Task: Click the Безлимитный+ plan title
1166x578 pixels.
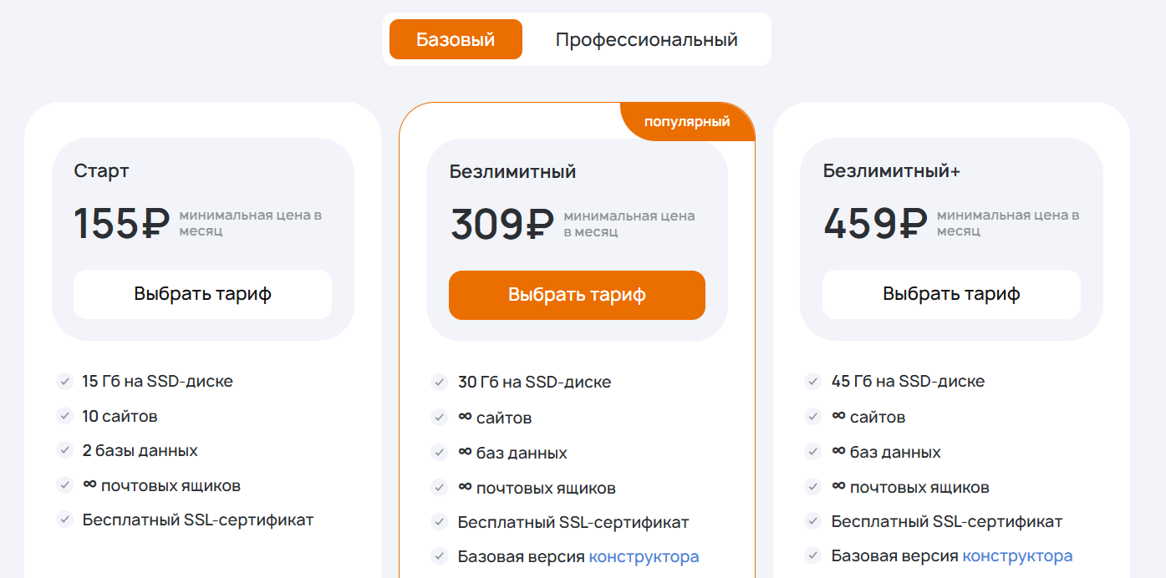Action: click(x=892, y=171)
